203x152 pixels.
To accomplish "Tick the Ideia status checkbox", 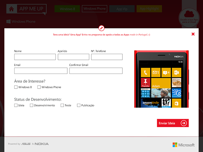I will [x=16, y=105].
